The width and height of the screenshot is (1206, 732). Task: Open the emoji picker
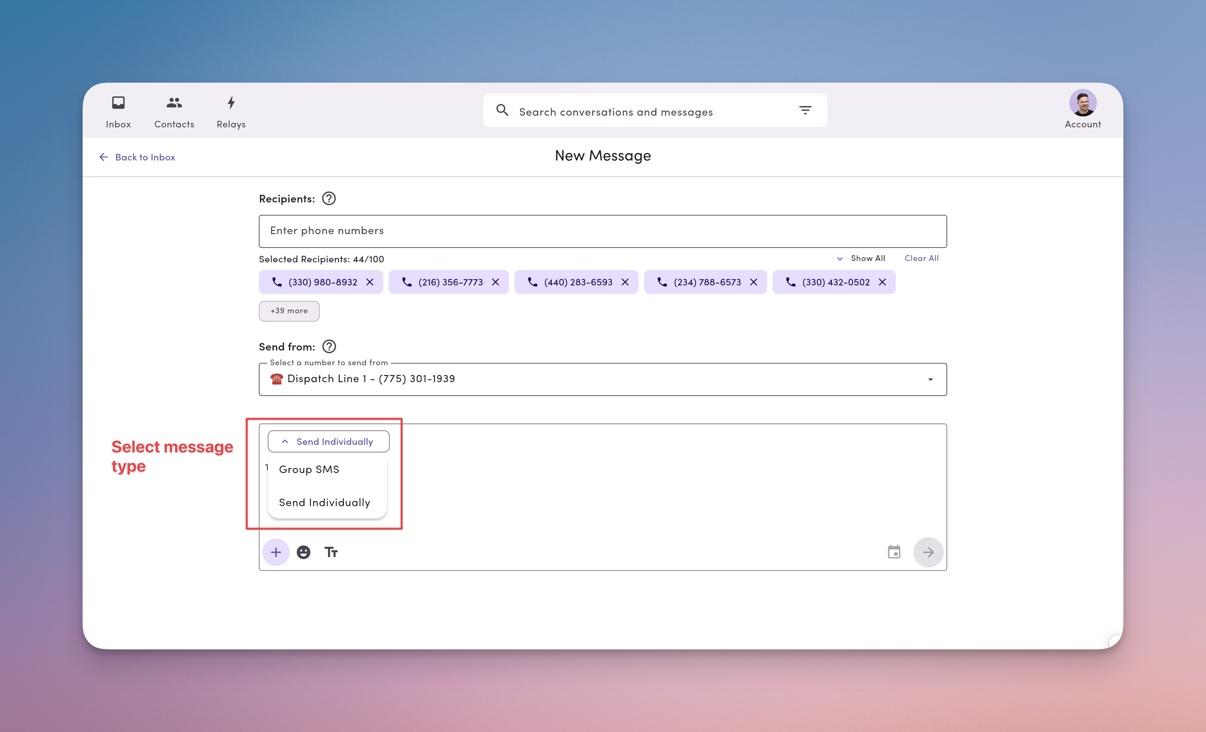click(x=304, y=552)
